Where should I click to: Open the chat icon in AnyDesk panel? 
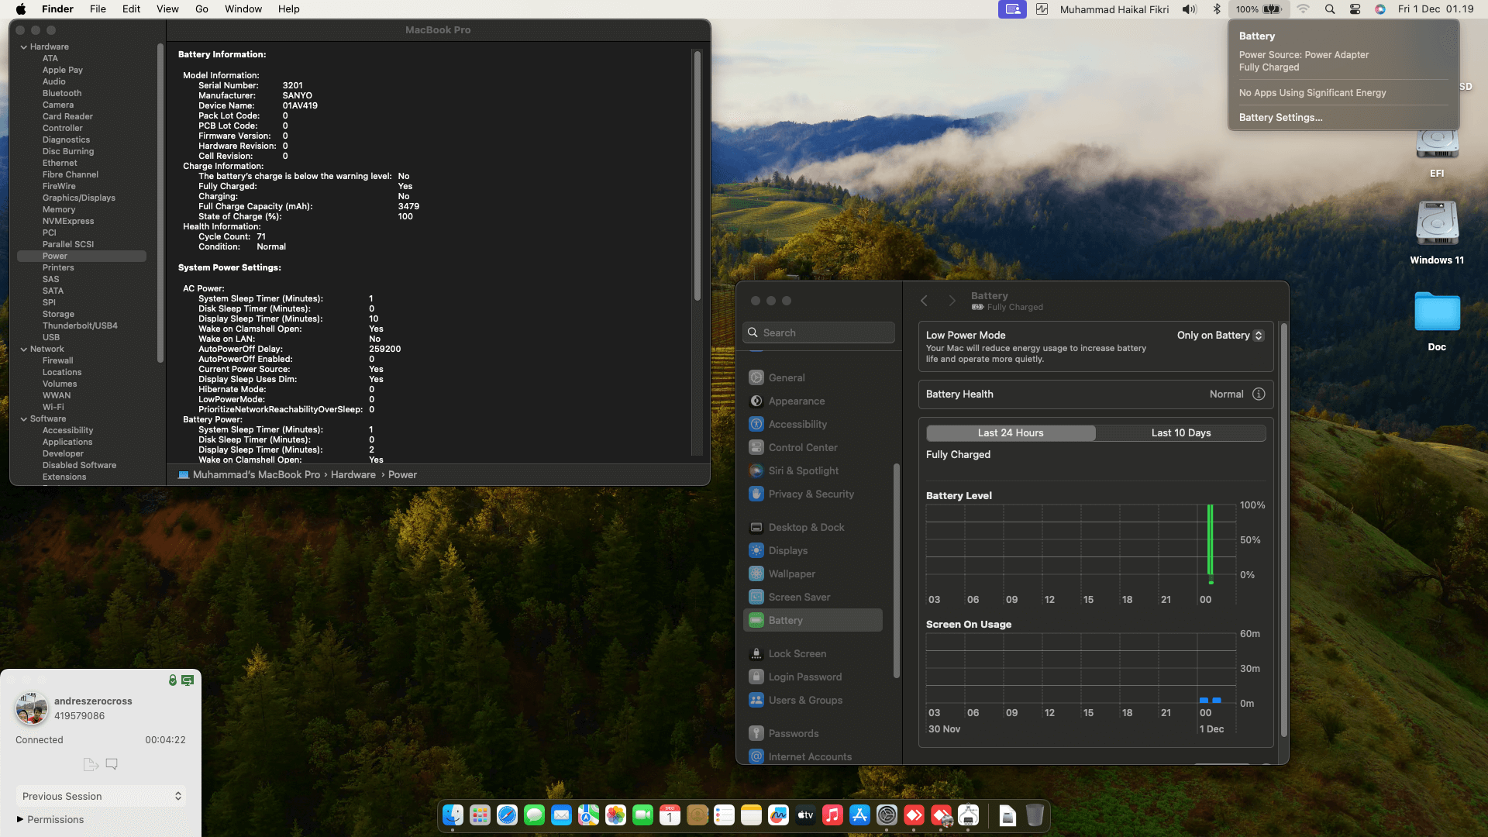[112, 764]
